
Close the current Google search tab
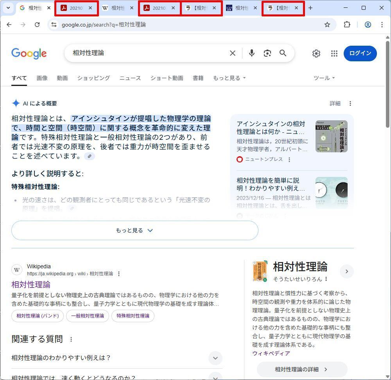(x=49, y=8)
